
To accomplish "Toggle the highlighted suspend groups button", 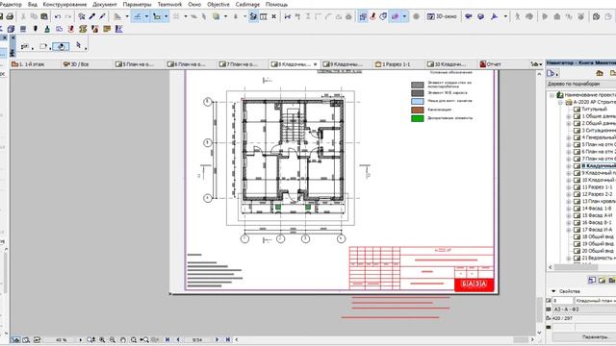I will 253,16.
